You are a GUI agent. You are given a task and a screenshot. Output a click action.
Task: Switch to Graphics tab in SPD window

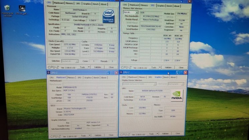[x=161, y=6]
